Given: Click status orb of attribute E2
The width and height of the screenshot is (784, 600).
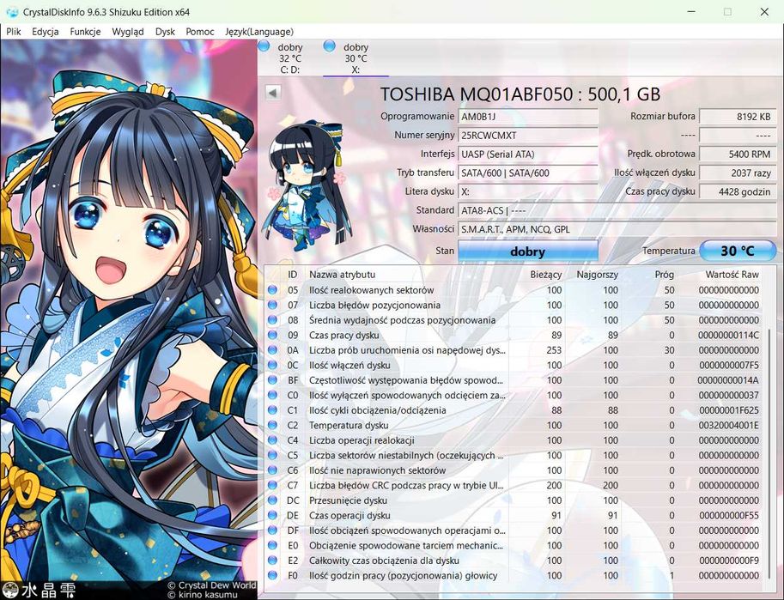Looking at the screenshot, I should pyautogui.click(x=272, y=560).
